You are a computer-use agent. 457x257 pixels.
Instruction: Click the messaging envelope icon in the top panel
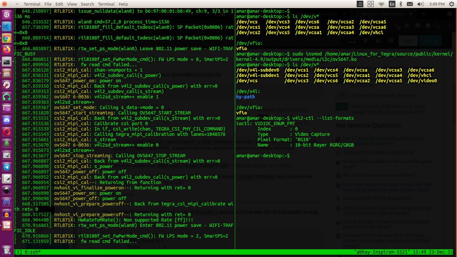409,4
